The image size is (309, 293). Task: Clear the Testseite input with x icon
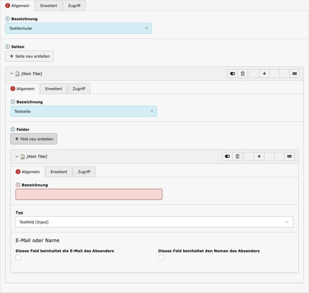(x=152, y=112)
